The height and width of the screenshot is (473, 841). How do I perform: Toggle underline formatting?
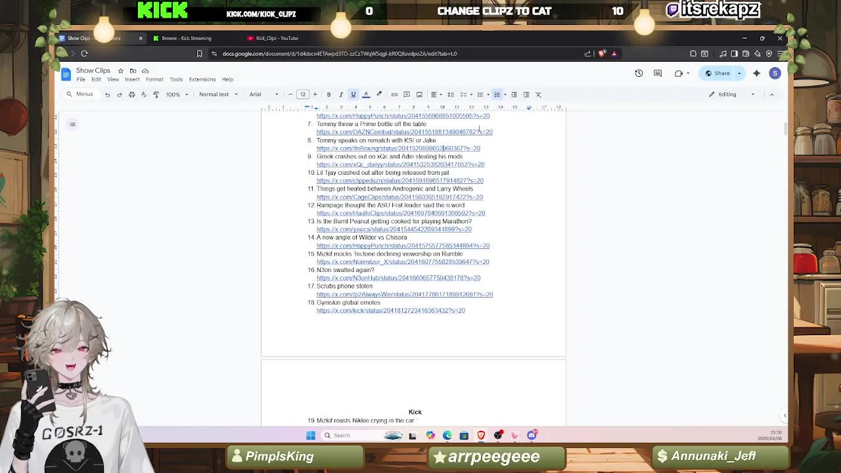click(x=353, y=95)
